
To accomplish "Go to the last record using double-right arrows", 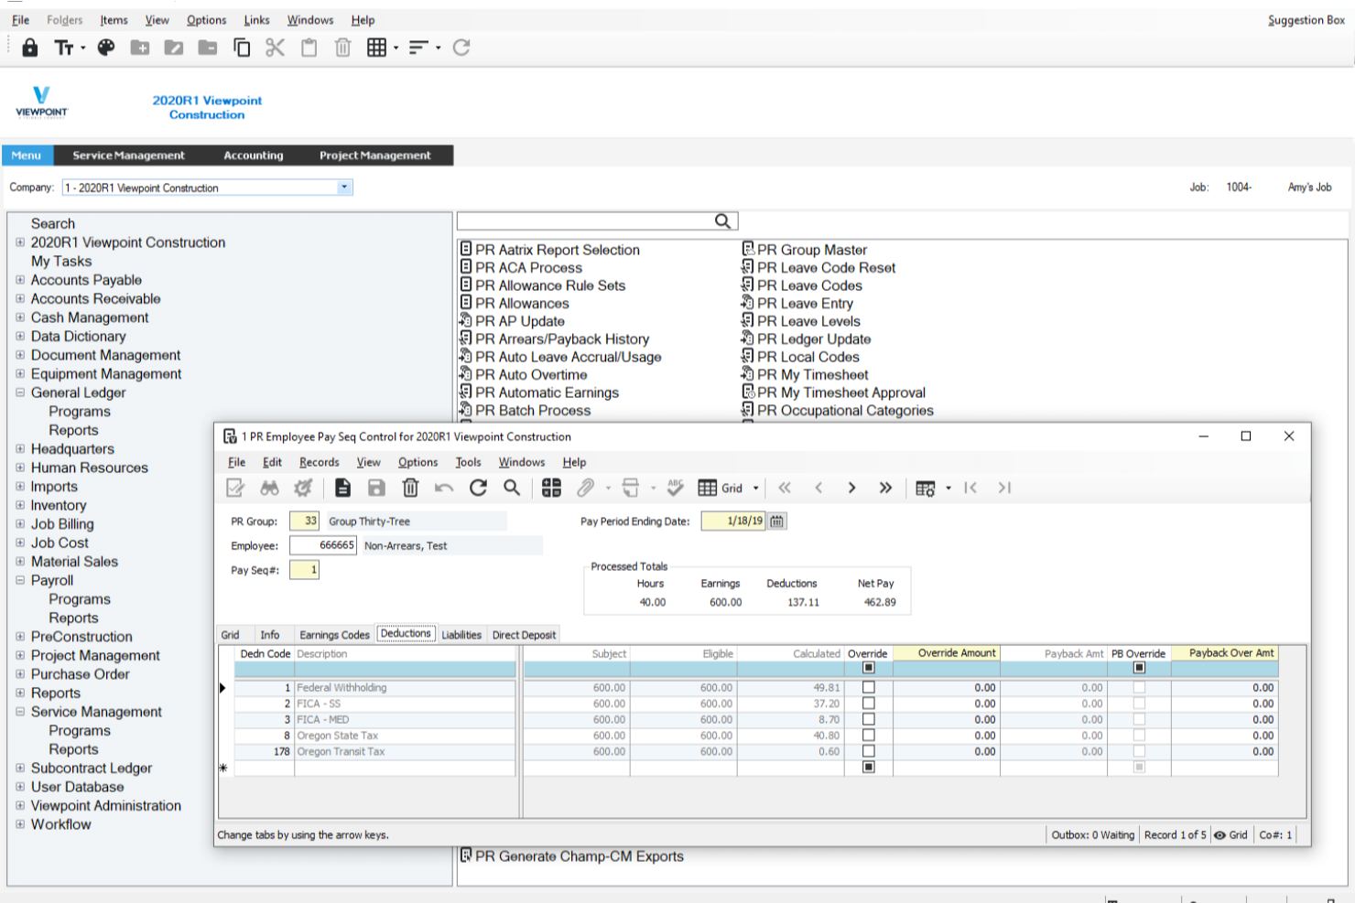I will [x=885, y=488].
